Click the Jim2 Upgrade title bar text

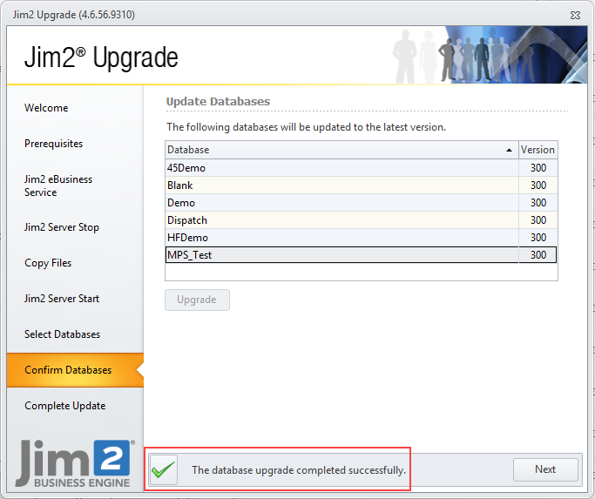pos(74,15)
